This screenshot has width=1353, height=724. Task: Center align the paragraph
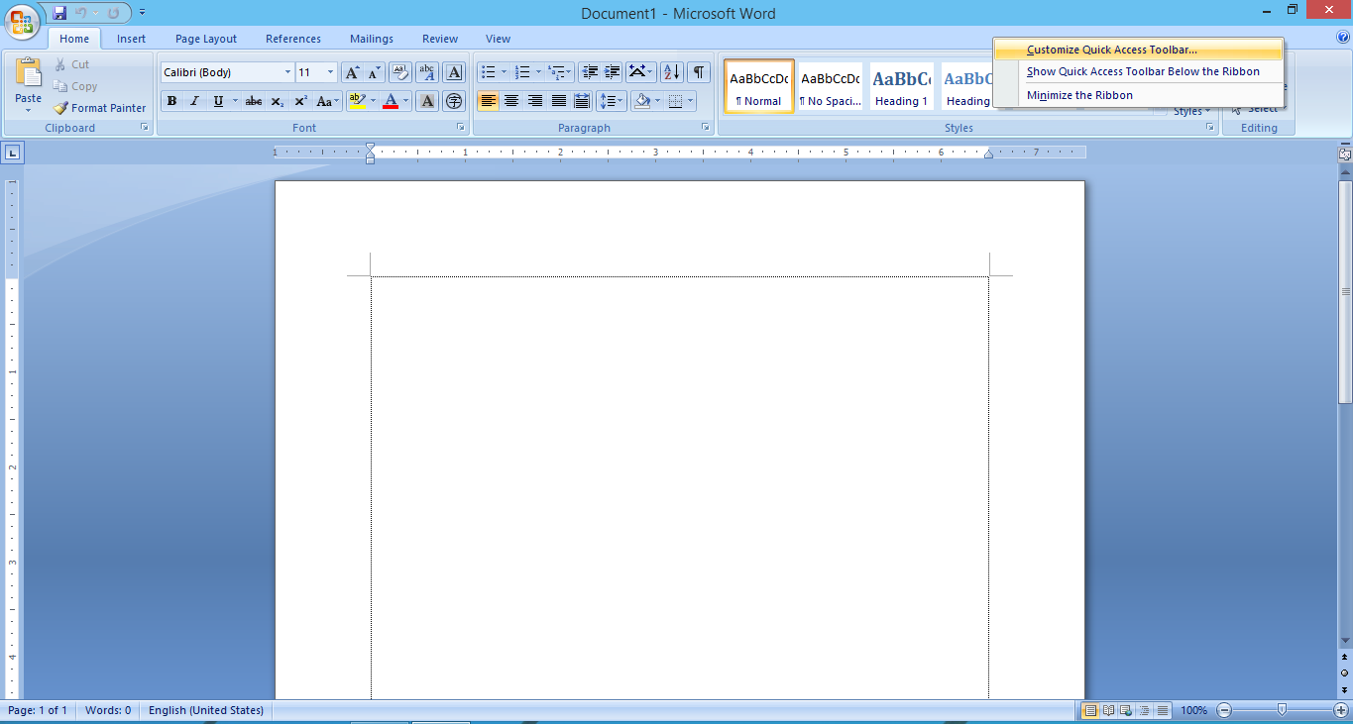click(x=511, y=100)
